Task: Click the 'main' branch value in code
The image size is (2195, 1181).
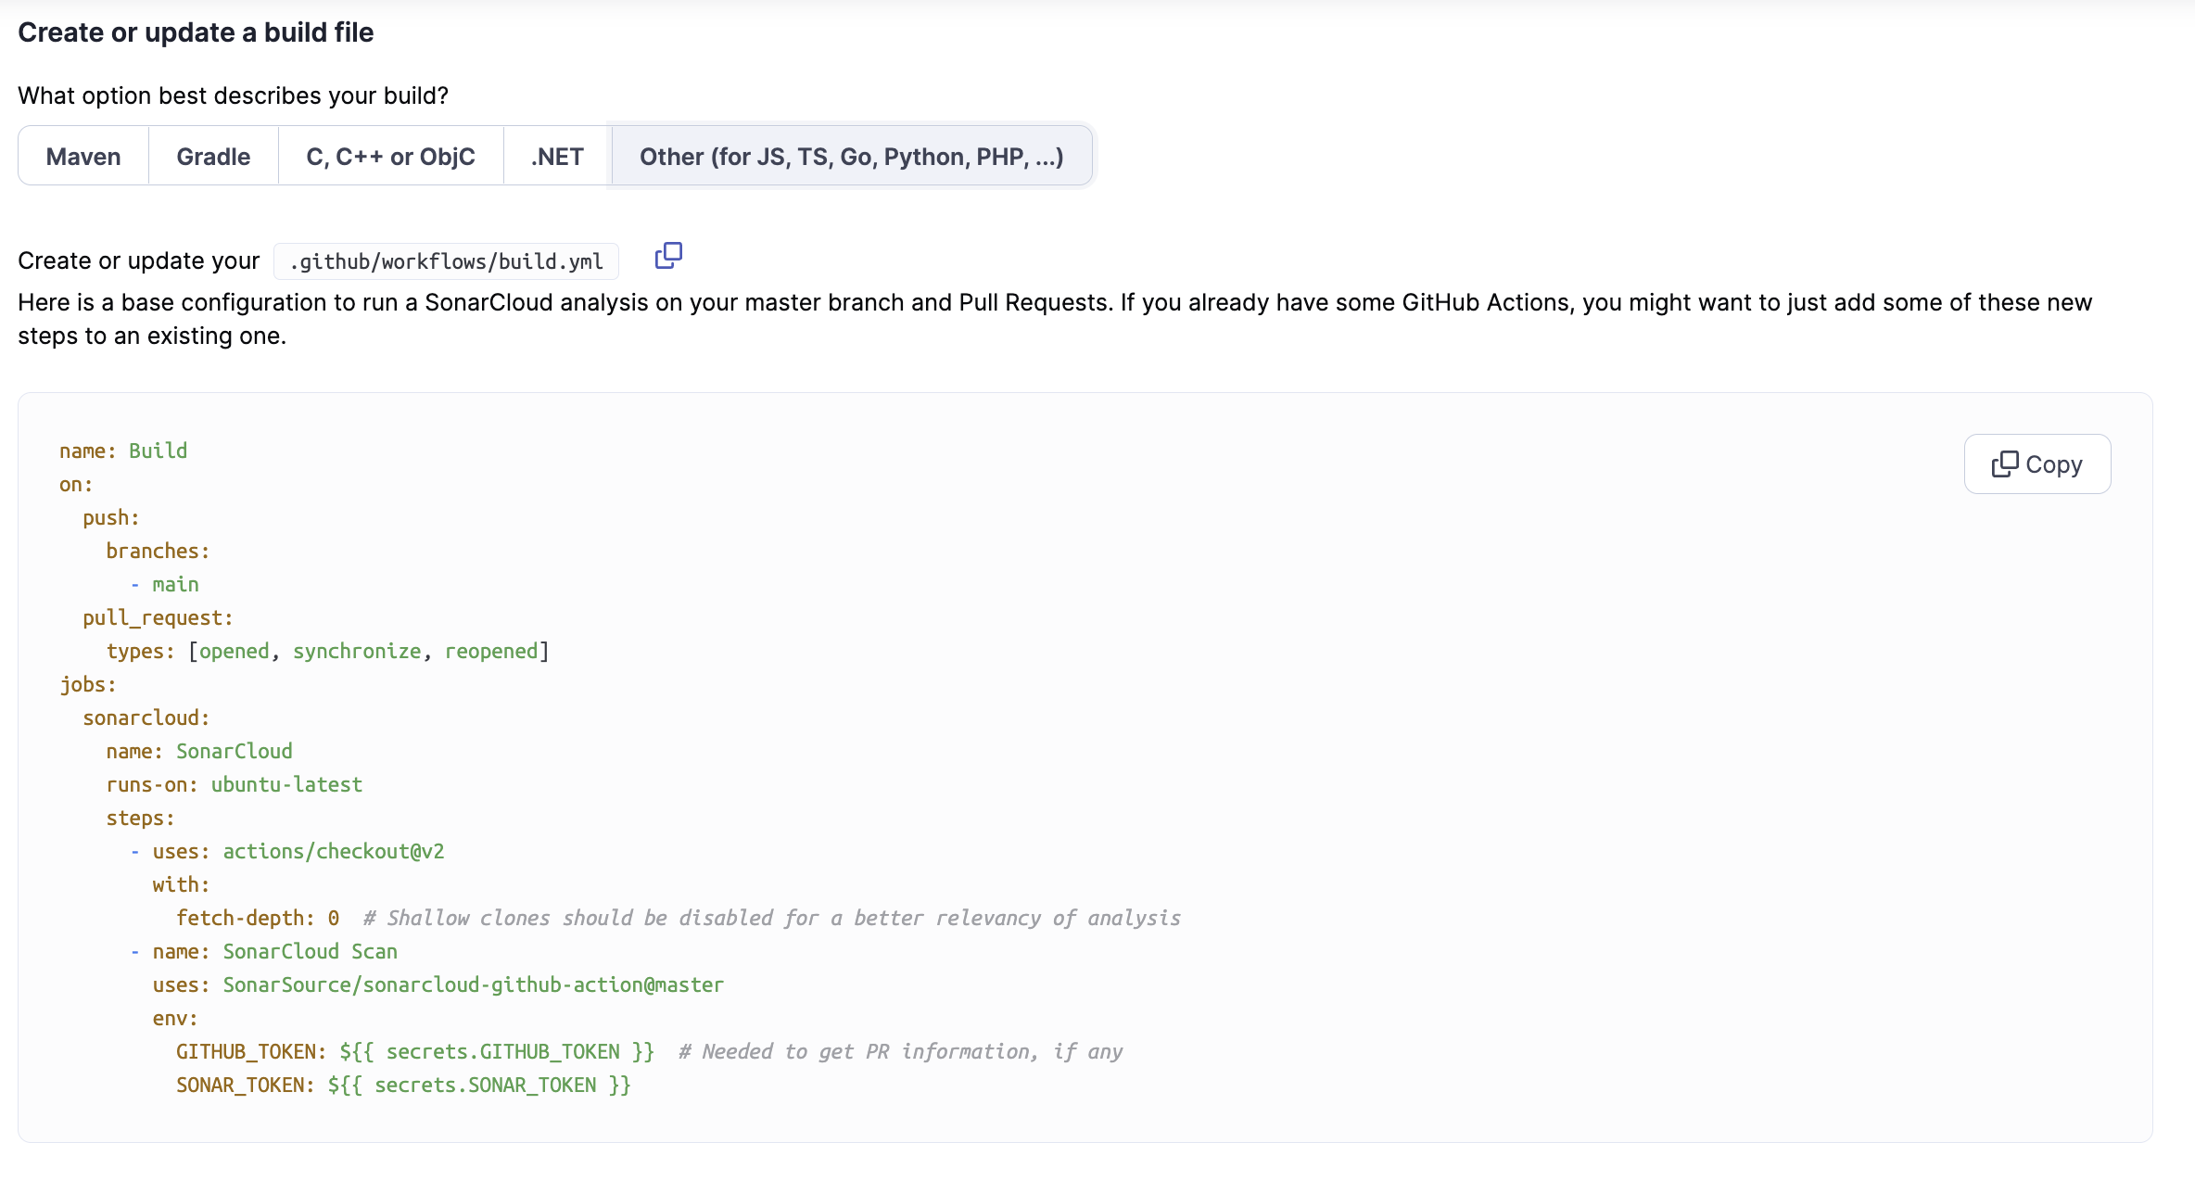Action: (x=175, y=584)
